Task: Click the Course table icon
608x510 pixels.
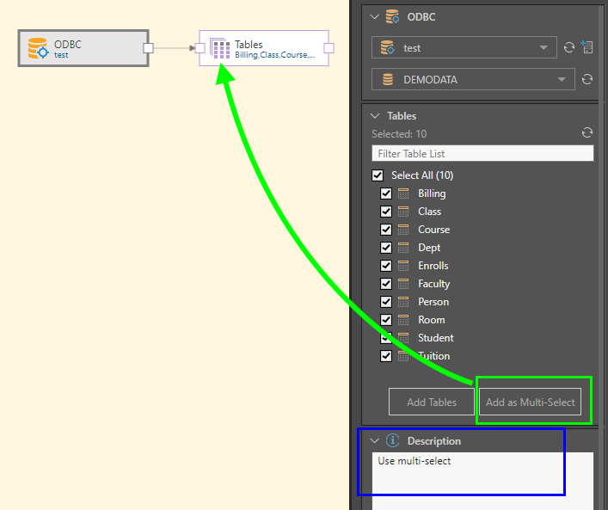Action: point(403,230)
